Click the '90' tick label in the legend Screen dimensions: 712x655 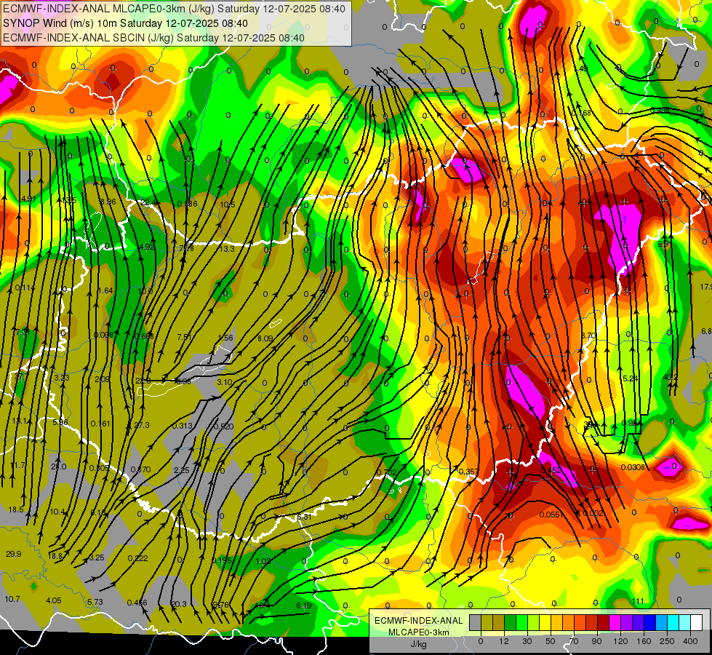click(596, 641)
